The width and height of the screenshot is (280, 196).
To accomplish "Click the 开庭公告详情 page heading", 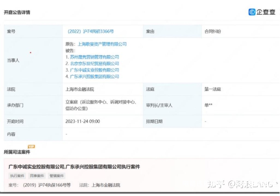I will click(x=17, y=12).
